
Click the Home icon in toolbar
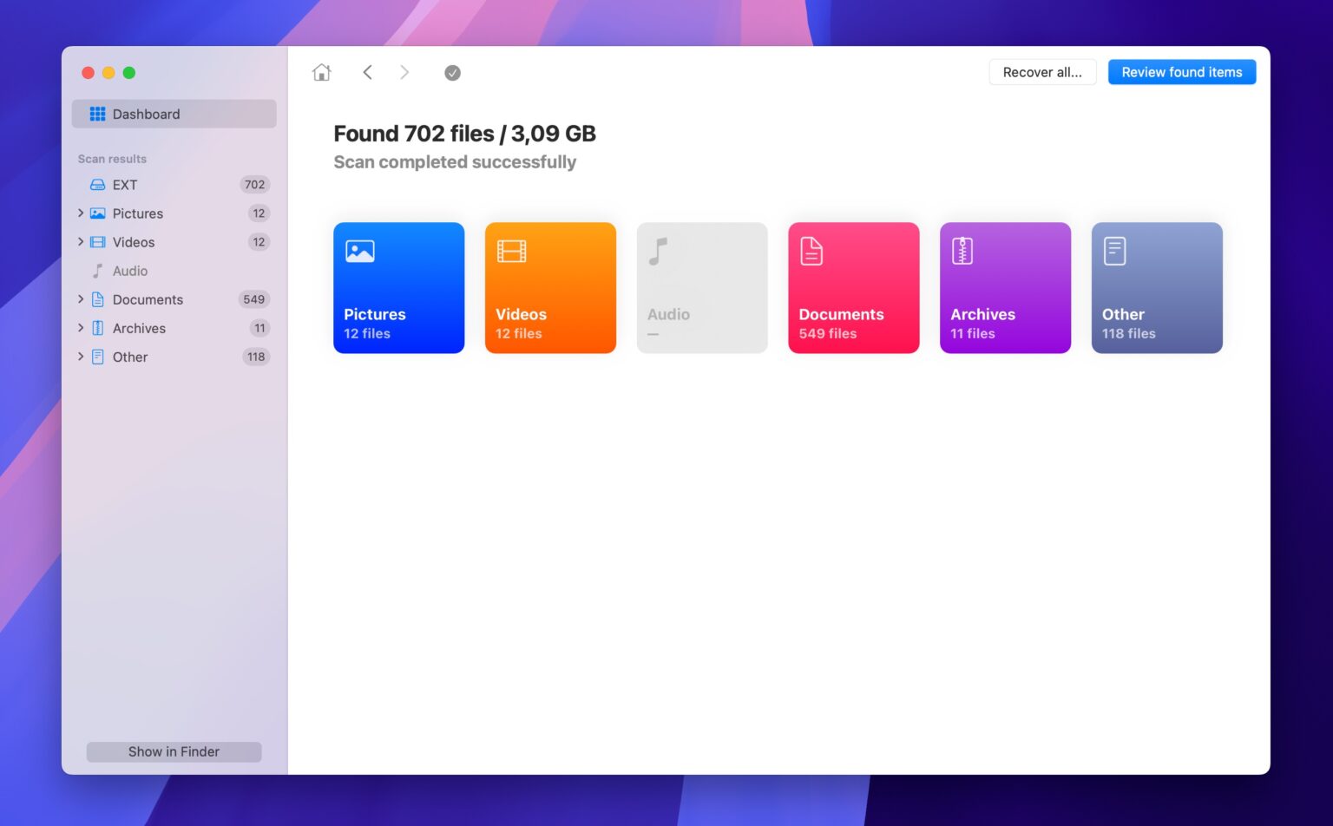(x=321, y=73)
